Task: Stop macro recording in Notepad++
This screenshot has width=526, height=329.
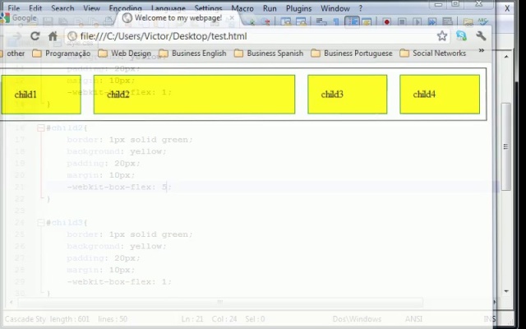Action: click(x=402, y=22)
